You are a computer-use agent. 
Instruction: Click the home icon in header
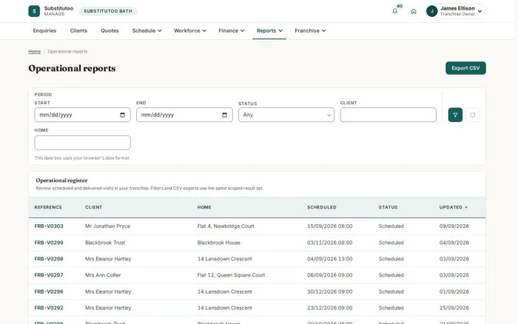413,11
